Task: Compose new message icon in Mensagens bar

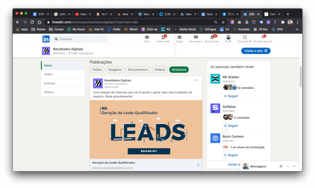Action: [x=281, y=166]
